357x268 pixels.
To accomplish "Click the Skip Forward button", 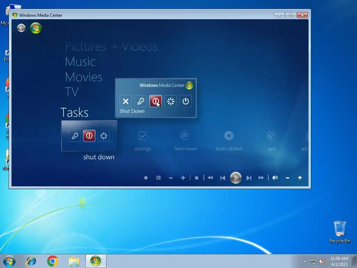I will 249,178.
